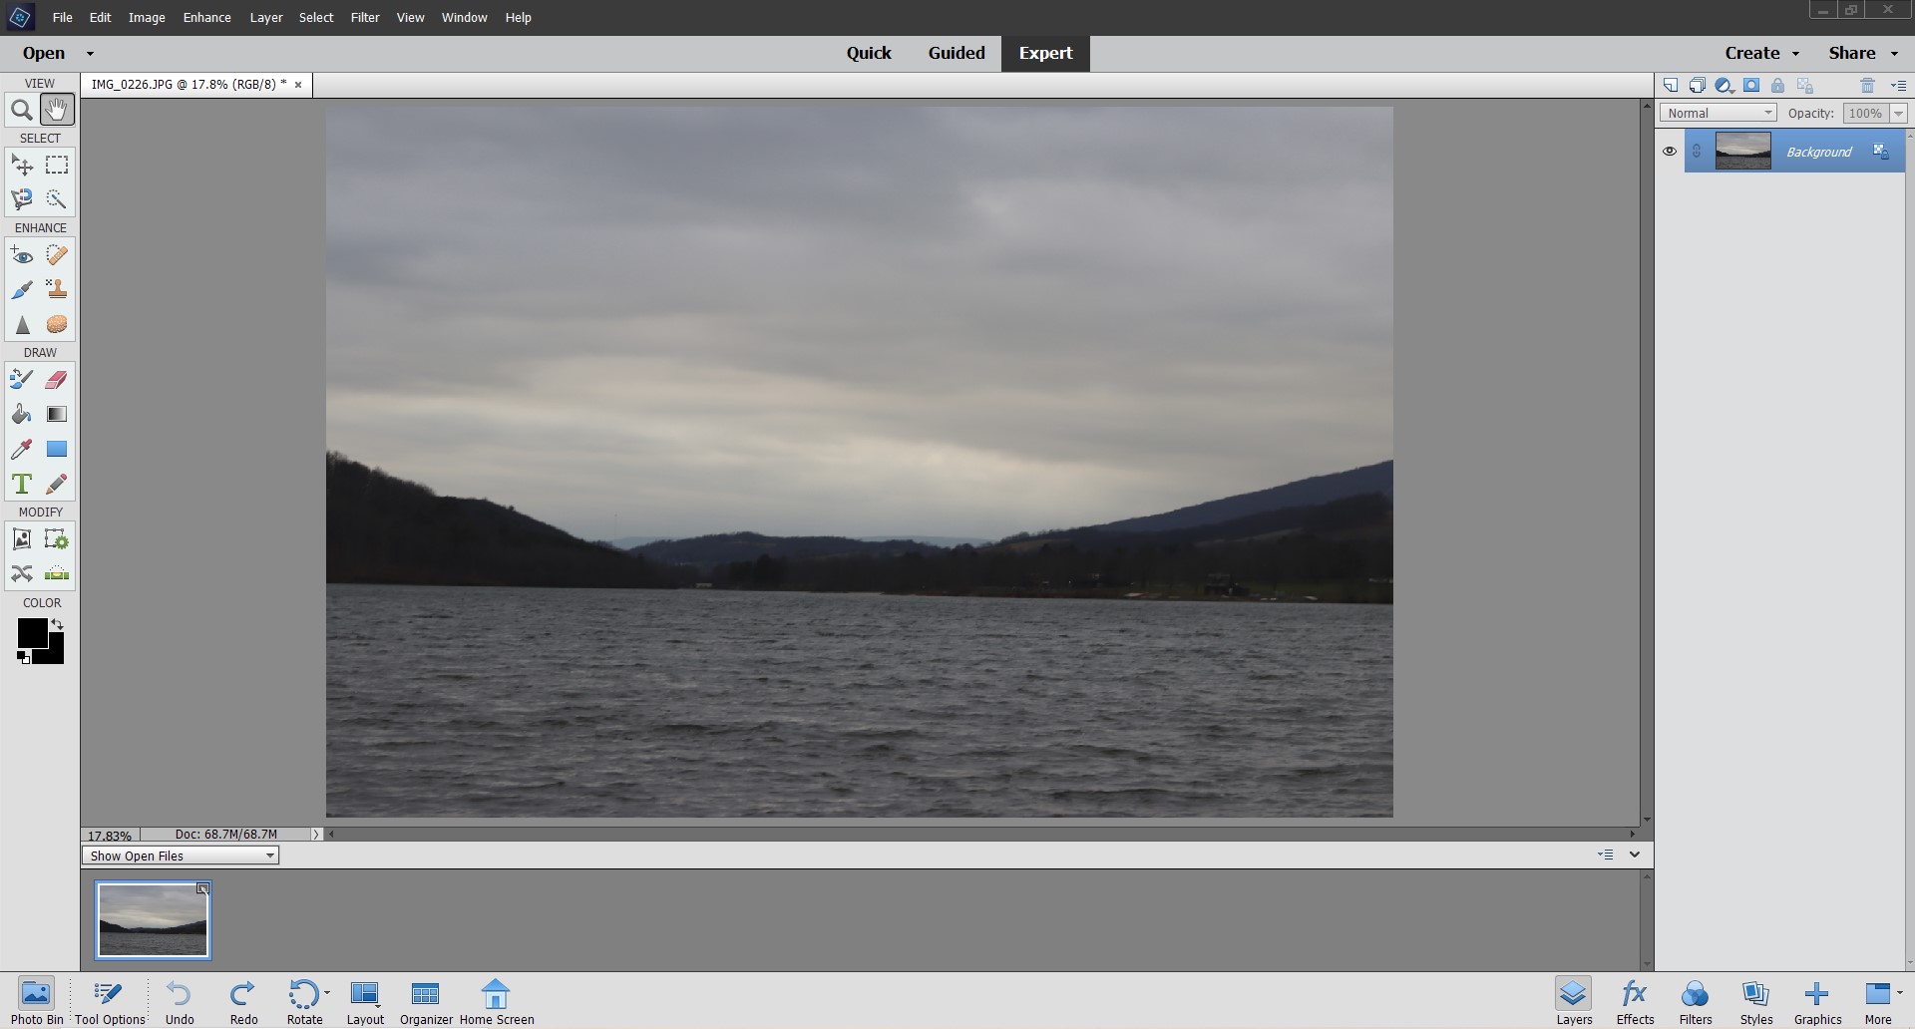
Task: Click the Organizer button
Action: (x=426, y=1002)
